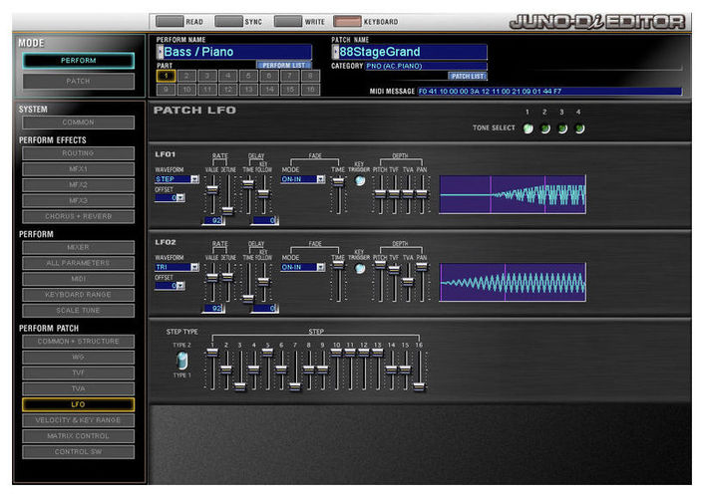Viewport: 704px width, 497px height.
Task: Open LFO2 offset dropdown
Action: click(180, 286)
